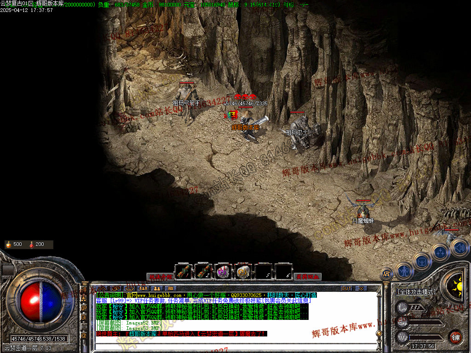The image size is (471, 353).
Task: Use the scroll item in hotbar slot 2
Action: 203,271
